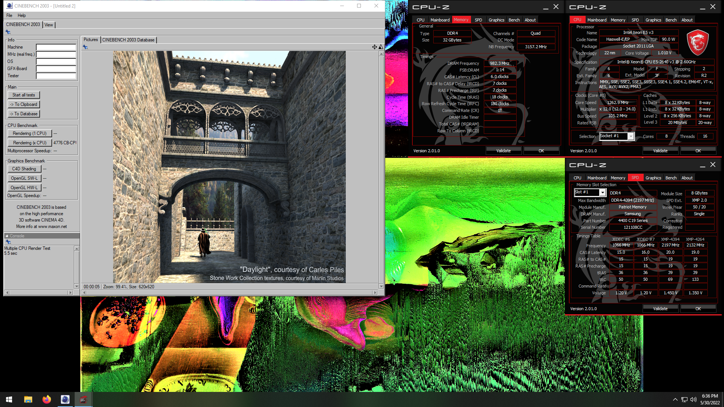Run the C4D Shading test
Screen dimensions: 724x407
tap(24, 169)
